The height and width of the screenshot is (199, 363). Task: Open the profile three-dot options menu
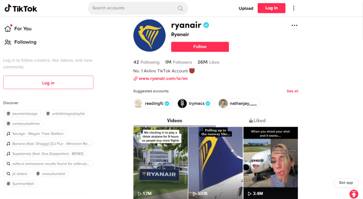294,25
